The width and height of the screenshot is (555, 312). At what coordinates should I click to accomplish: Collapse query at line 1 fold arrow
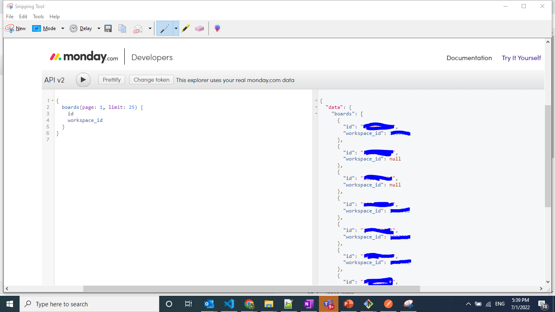pyautogui.click(x=52, y=101)
